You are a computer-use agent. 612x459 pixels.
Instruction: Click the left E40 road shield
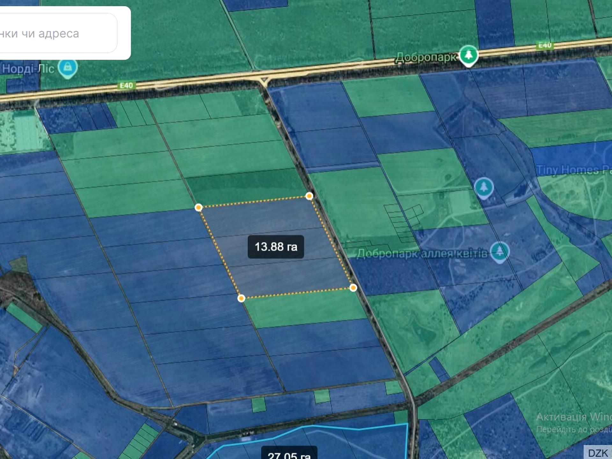click(x=126, y=85)
